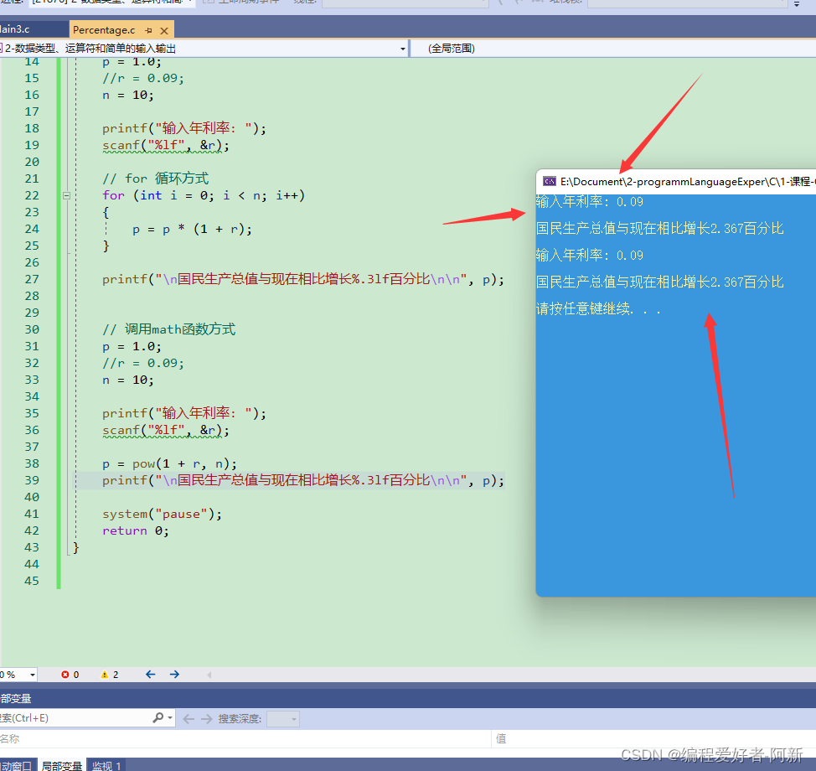Navigate forward with the blue right arrow

pos(174,674)
